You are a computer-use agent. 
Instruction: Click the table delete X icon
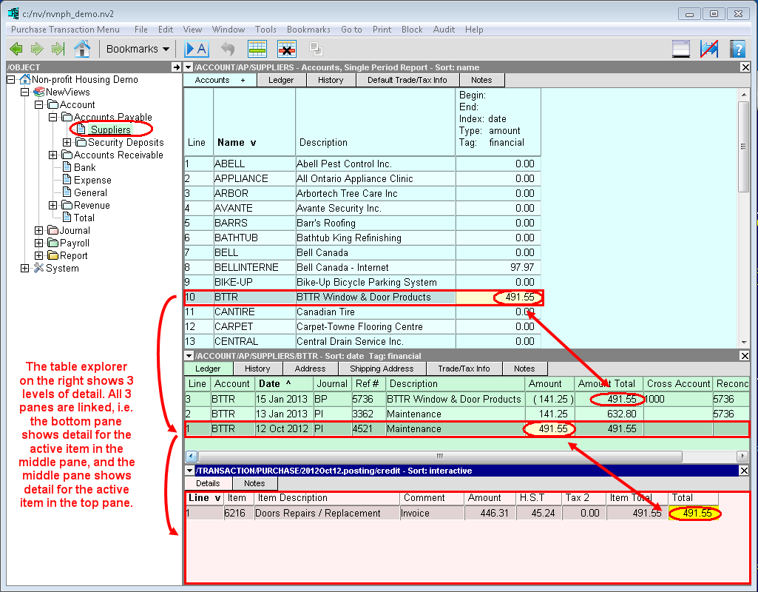[x=286, y=49]
